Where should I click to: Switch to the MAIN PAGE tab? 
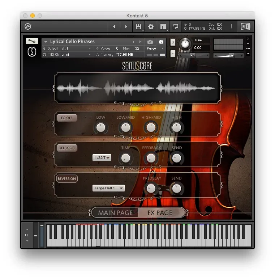(115, 212)
